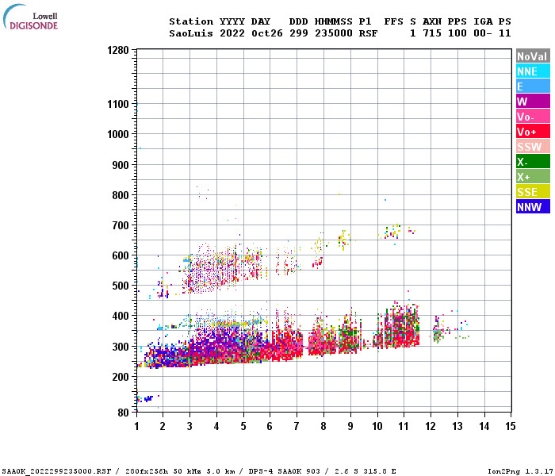The image size is (555, 476).
Task: Click the 600 height axis label
Action: pyautogui.click(x=121, y=255)
